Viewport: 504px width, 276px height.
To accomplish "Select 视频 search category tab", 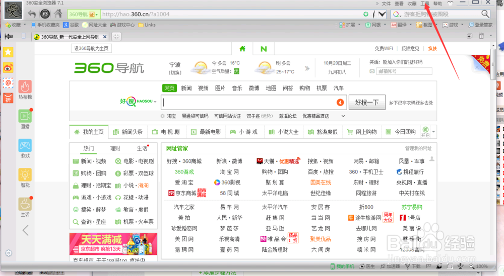I will point(203,88).
